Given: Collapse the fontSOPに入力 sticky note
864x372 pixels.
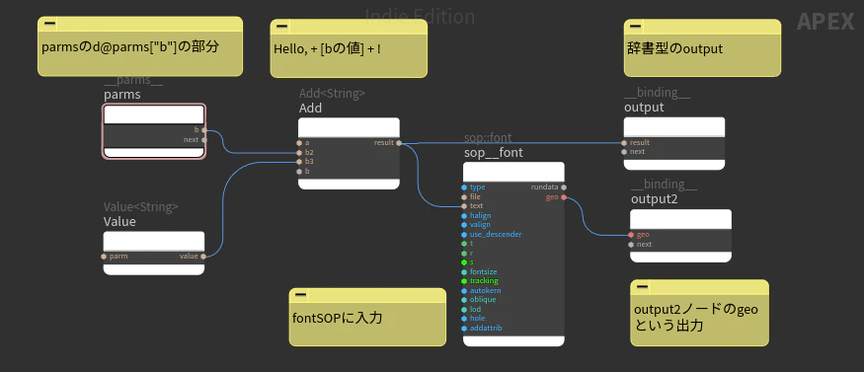Looking at the screenshot, I should (x=301, y=295).
